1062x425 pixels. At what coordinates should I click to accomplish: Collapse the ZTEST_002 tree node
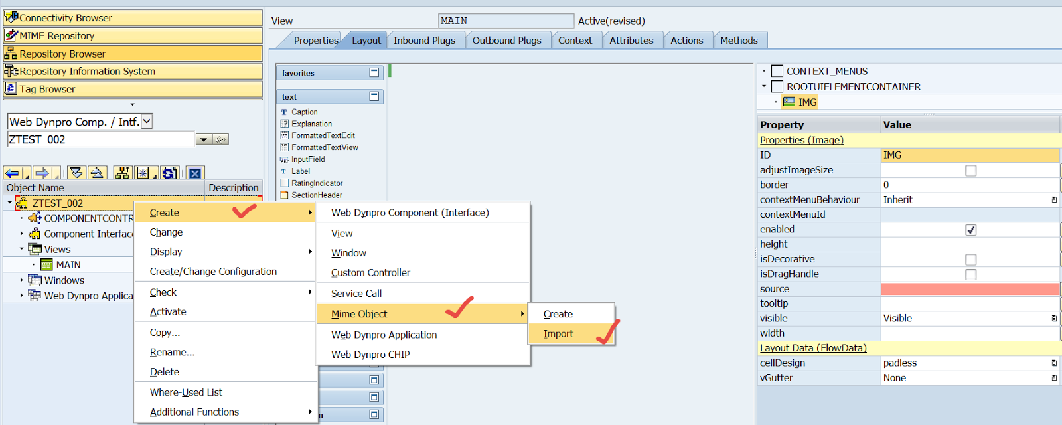[x=9, y=203]
